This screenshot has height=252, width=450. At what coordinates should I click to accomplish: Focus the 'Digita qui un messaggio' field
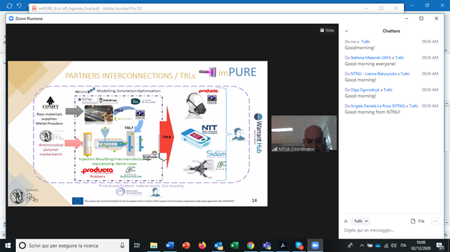click(x=391, y=230)
